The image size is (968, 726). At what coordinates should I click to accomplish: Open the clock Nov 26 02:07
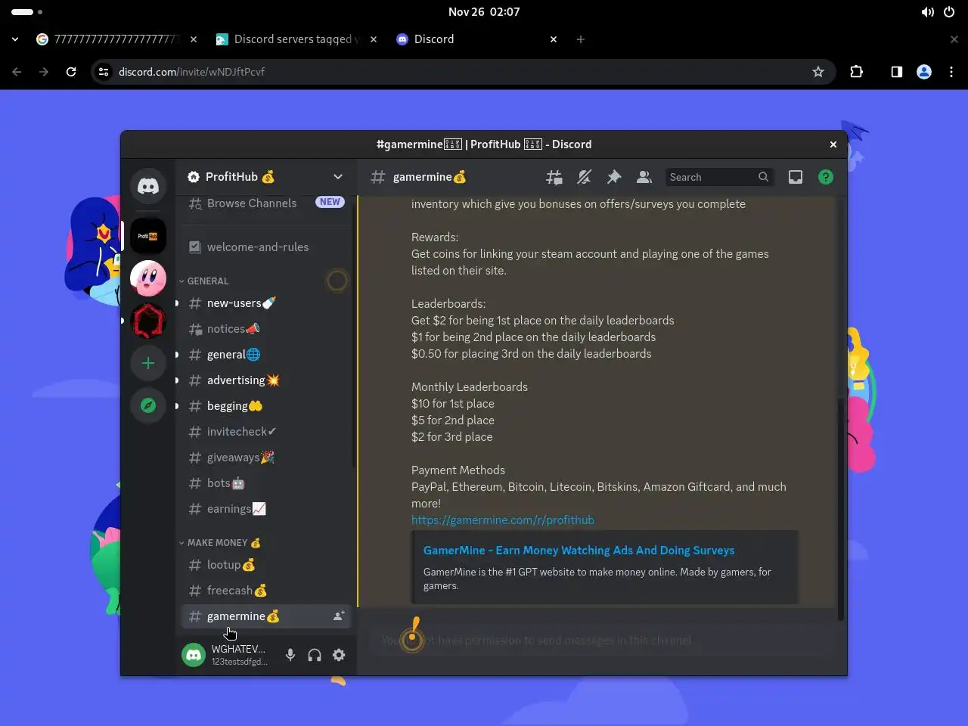[484, 12]
